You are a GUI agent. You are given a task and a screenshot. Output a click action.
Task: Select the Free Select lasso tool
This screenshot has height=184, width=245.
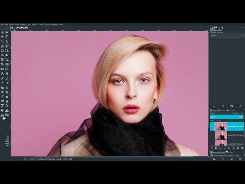(x=7, y=37)
